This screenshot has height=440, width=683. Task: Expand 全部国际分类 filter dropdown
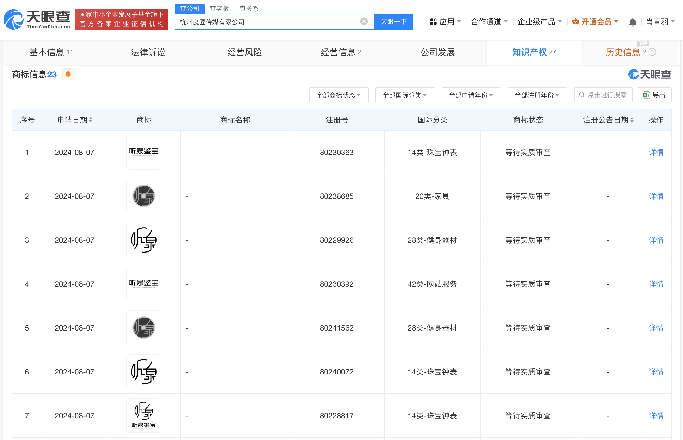click(x=405, y=95)
